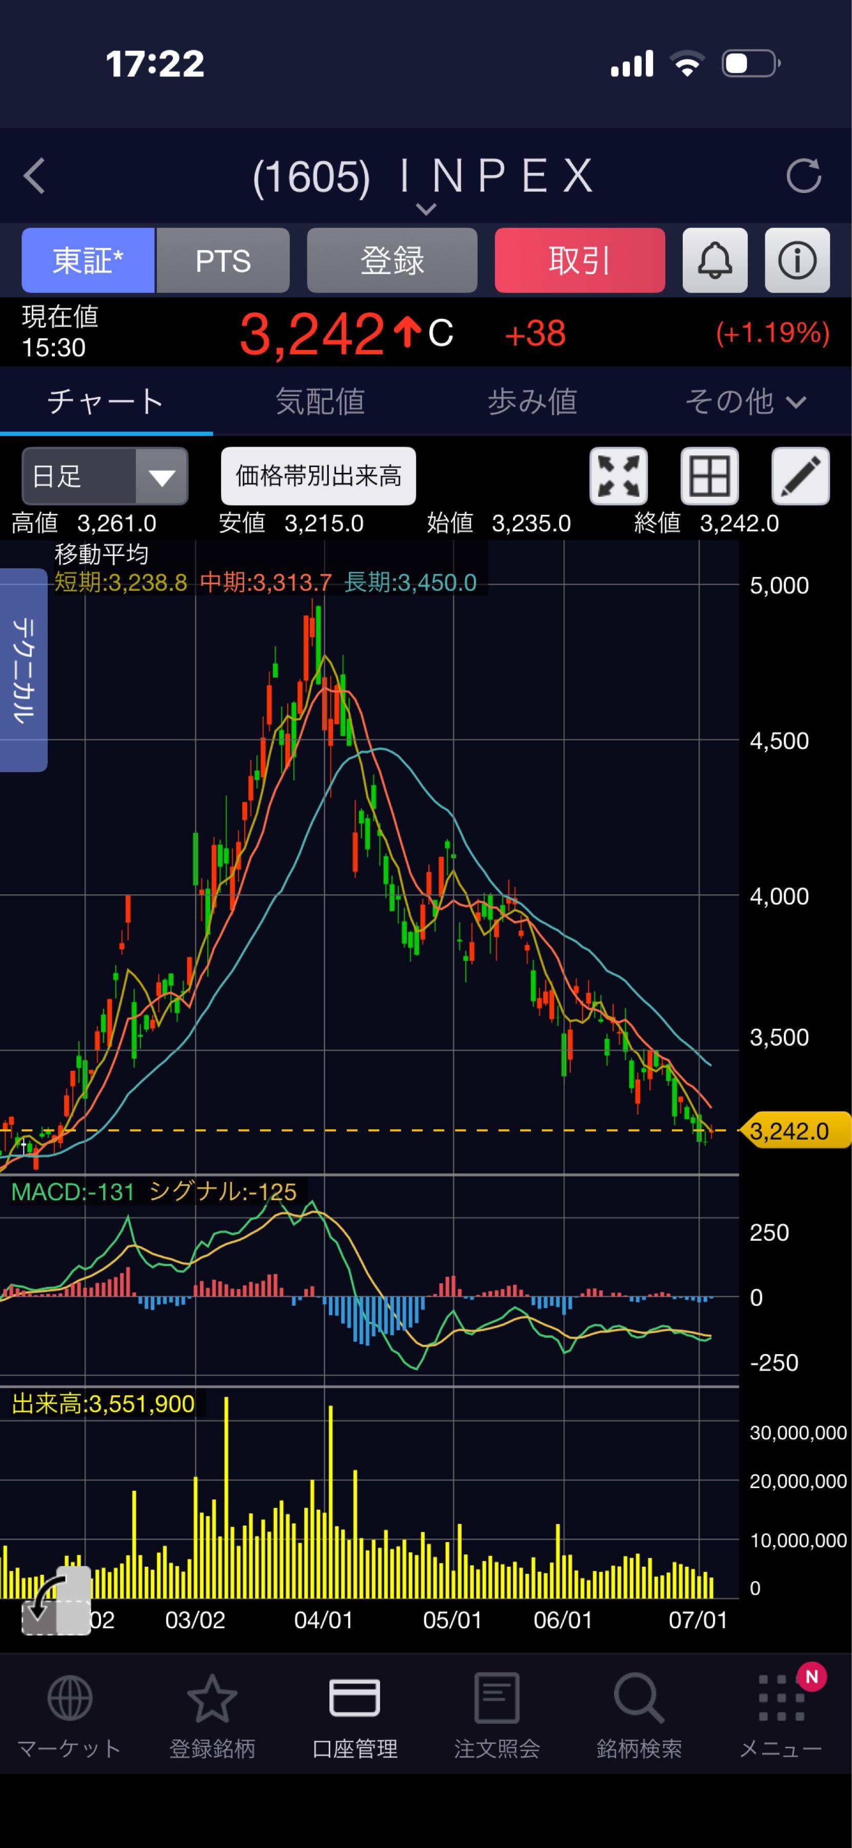
Task: Switch to the 東証 market toggle
Action: pyautogui.click(x=88, y=260)
